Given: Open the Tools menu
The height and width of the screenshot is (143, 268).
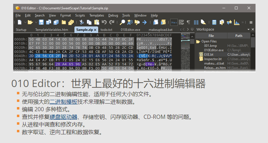Looking at the screenshot, I should coord(126,16).
